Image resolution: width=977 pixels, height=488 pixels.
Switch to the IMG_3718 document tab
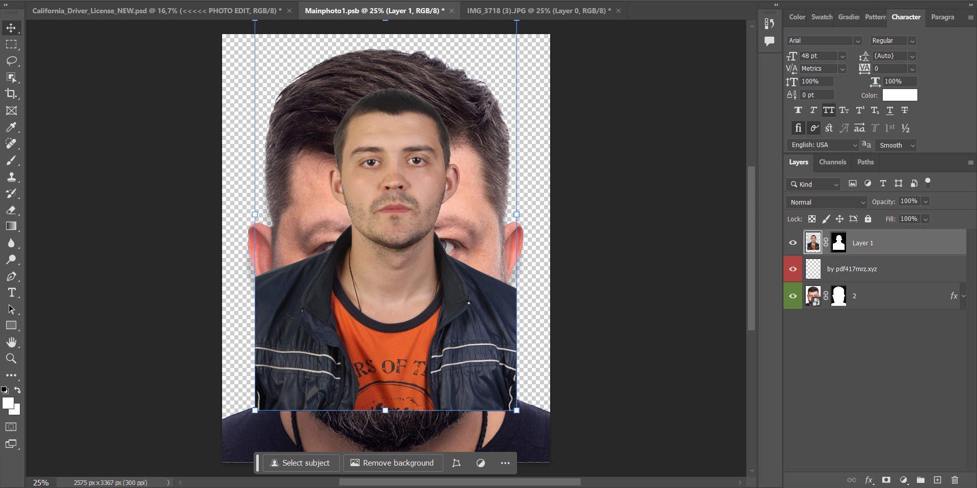coord(537,10)
